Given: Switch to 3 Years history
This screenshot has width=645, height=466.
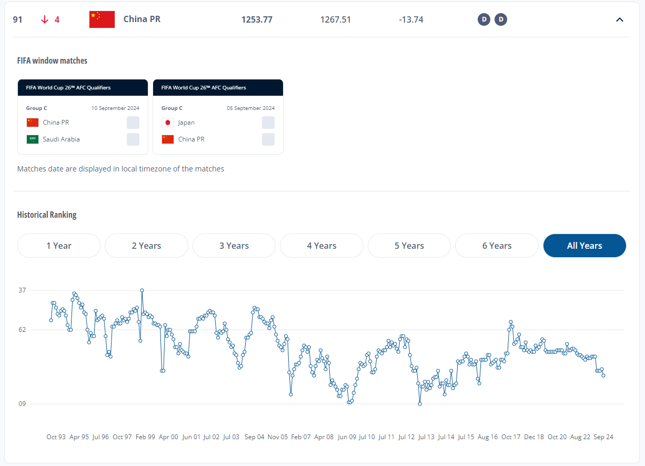Looking at the screenshot, I should (x=234, y=246).
